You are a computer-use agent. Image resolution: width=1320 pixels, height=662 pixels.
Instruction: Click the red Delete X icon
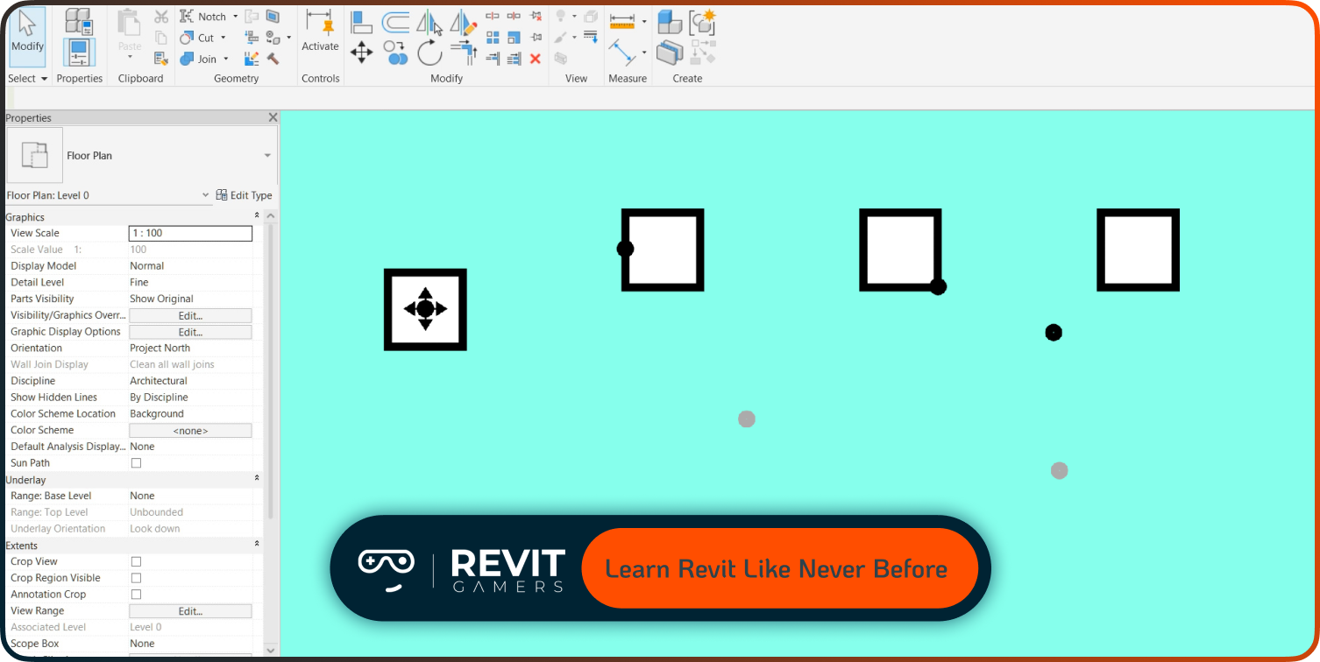coord(535,59)
